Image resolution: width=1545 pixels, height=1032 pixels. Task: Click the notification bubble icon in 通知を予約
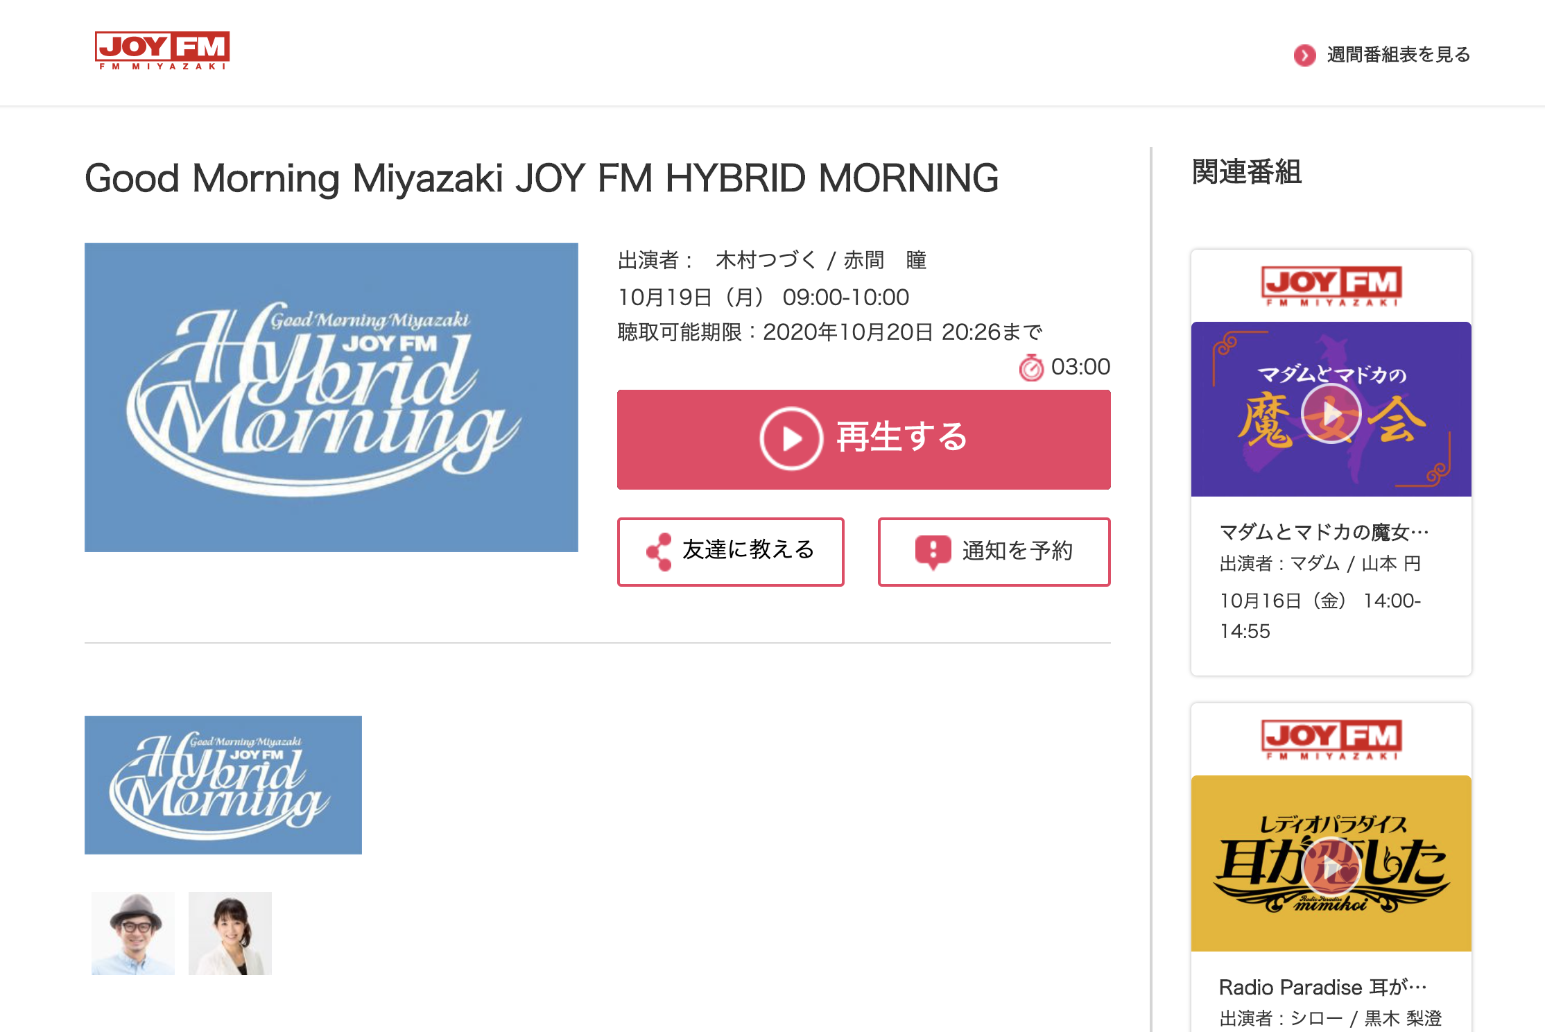coord(933,551)
